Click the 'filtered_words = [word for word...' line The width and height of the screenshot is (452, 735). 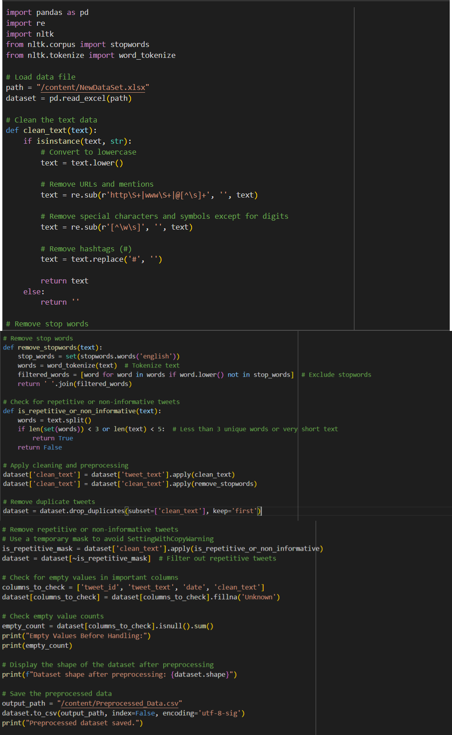click(156, 375)
